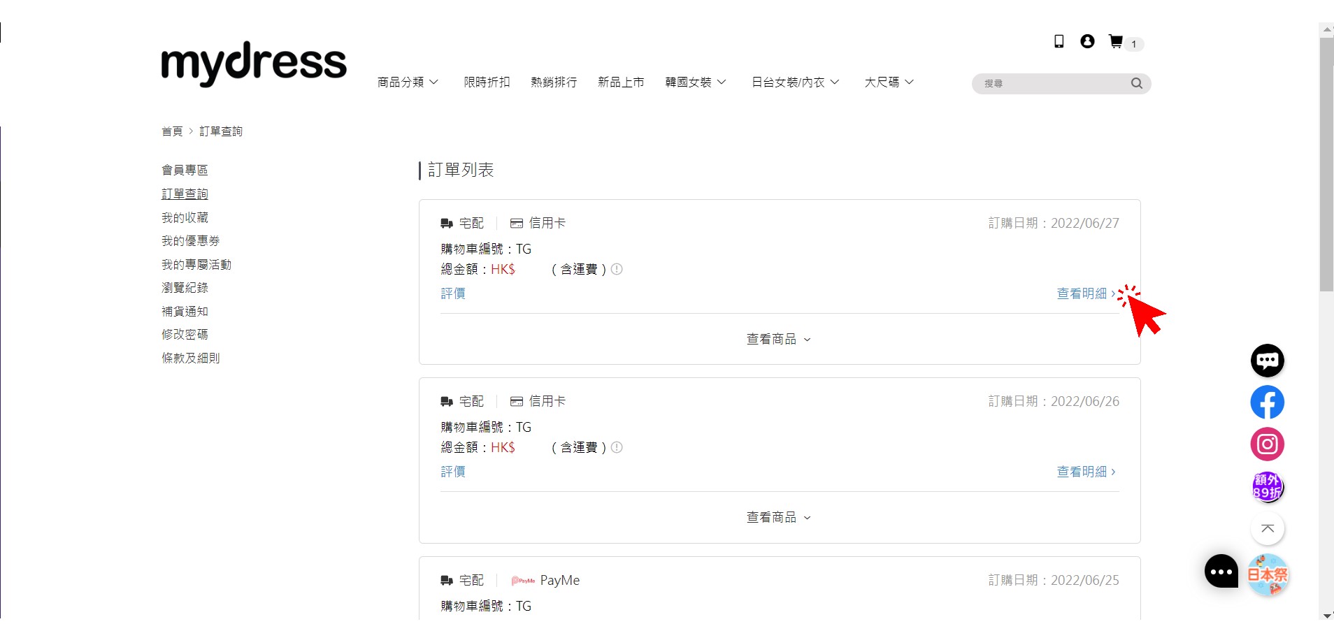Viewport: 1334px width, 624px height.
Task: Open 補貨通知 in the sidebar
Action: click(185, 311)
